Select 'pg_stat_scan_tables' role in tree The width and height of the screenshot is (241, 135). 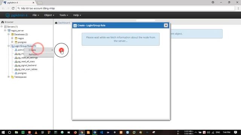(x=27, y=69)
